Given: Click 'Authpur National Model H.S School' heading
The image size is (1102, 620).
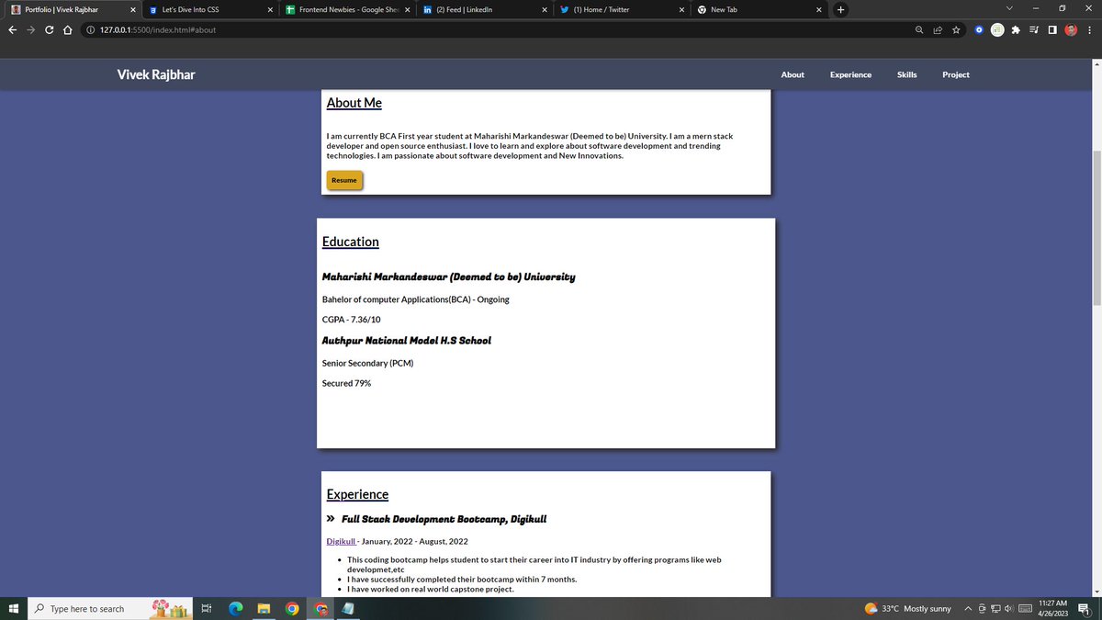Looking at the screenshot, I should [x=407, y=341].
